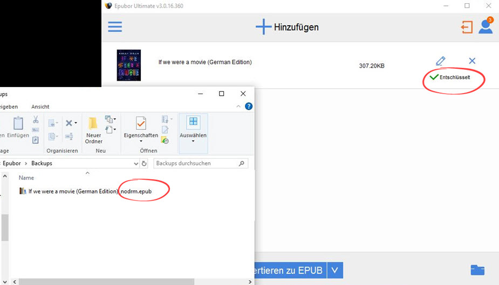This screenshot has height=285, width=499.
Task: Sort by the Name column header
Action: click(x=26, y=178)
